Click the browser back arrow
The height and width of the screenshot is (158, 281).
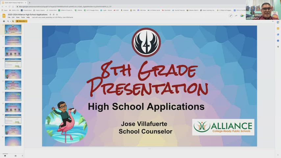3,7
